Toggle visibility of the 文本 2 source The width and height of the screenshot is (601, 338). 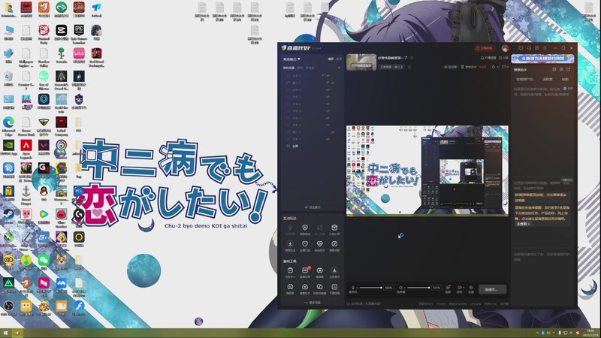pyautogui.click(x=328, y=125)
